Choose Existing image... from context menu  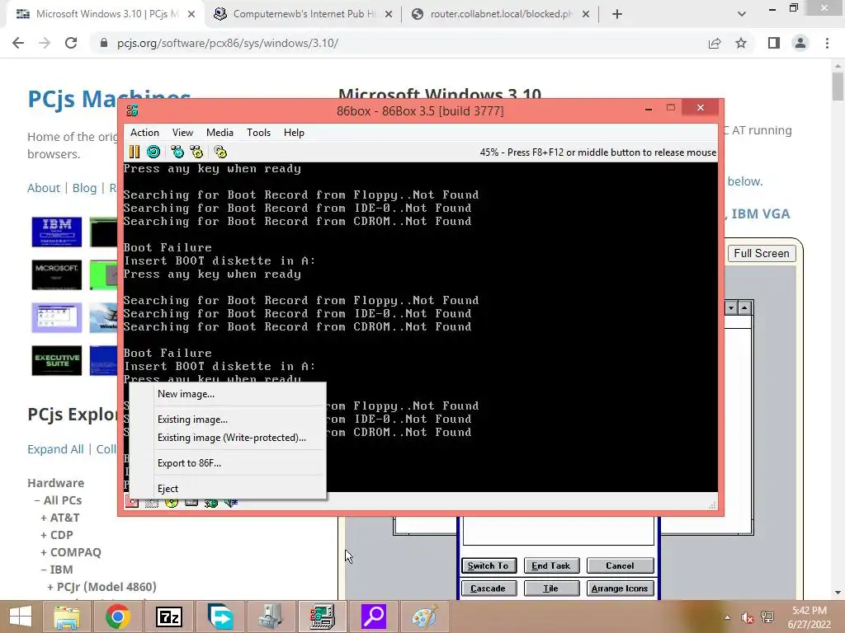(x=226, y=420)
